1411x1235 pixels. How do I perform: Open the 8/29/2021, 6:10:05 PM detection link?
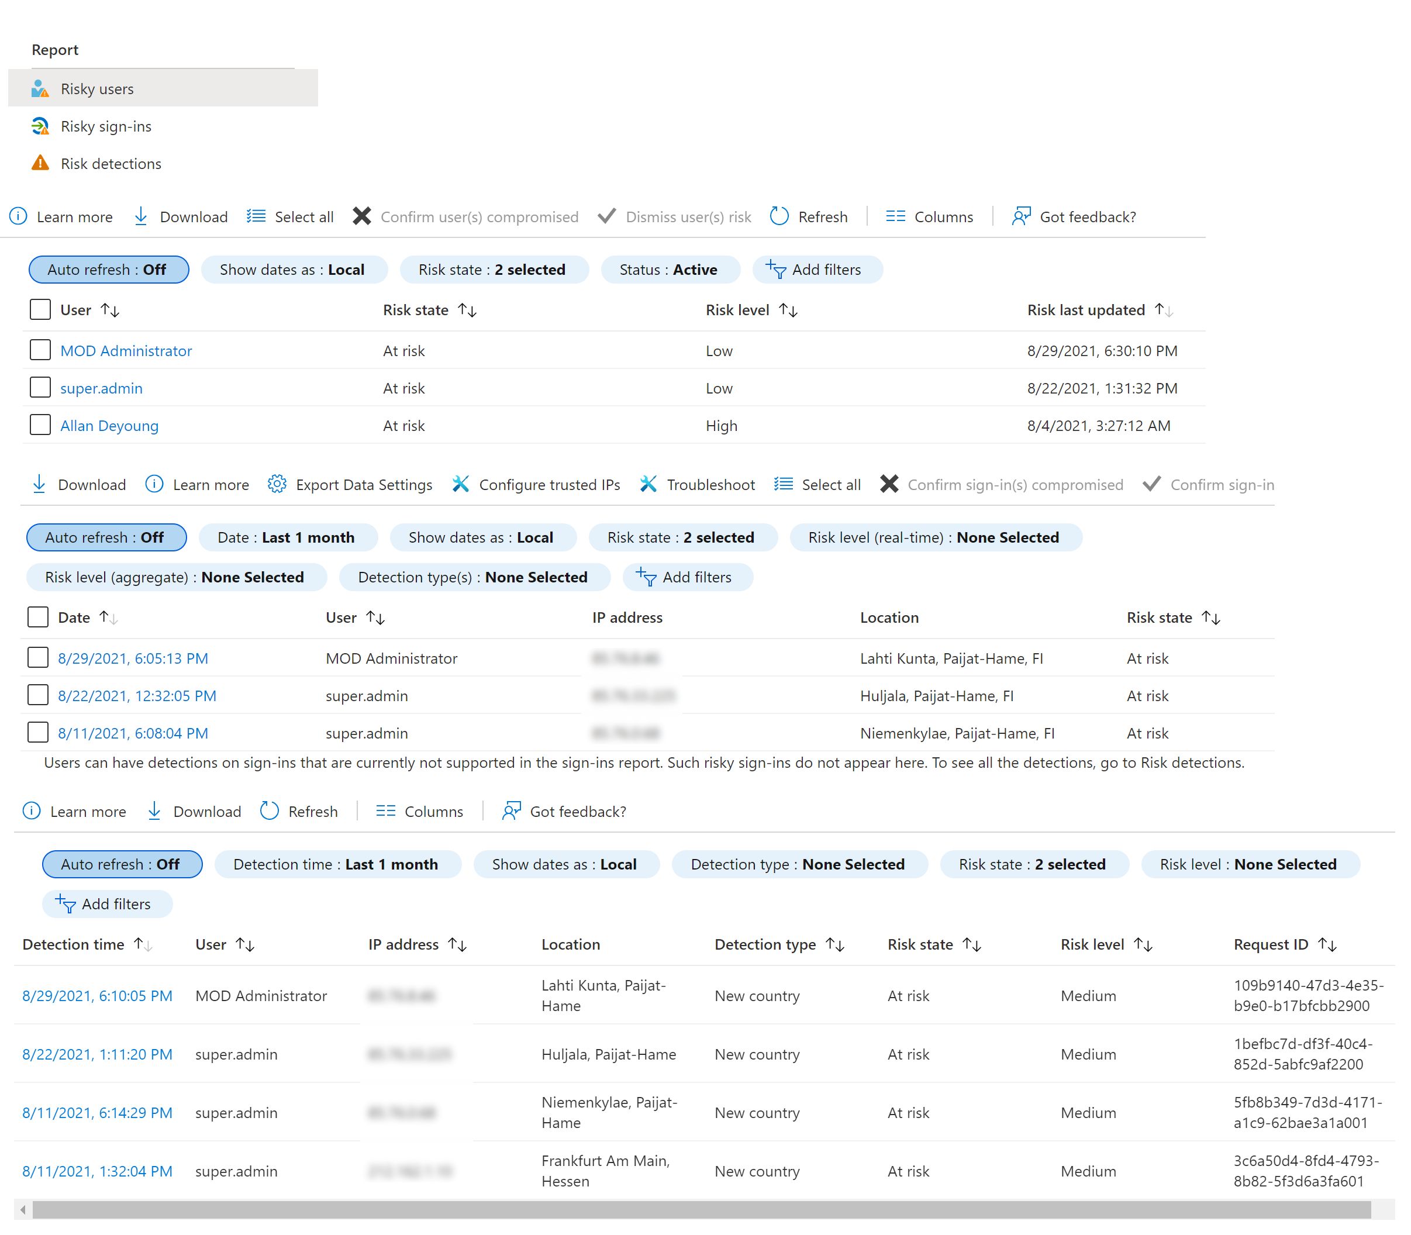pos(97,996)
